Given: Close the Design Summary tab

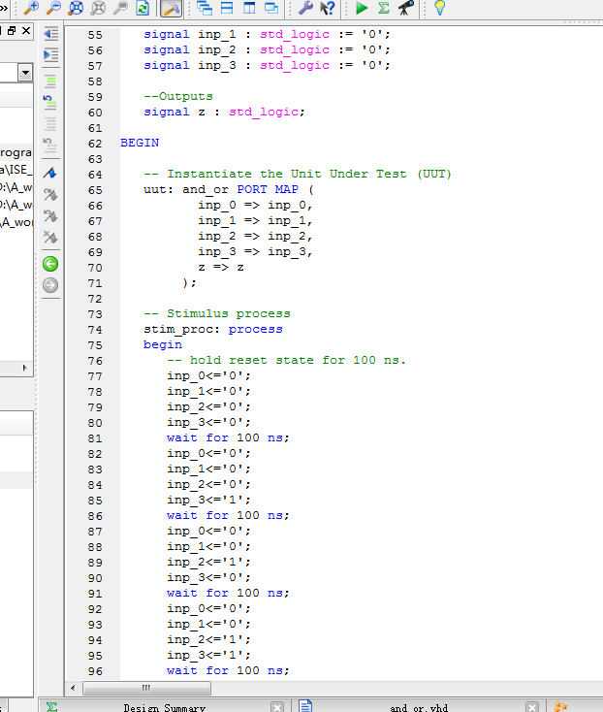Looking at the screenshot, I should point(277,707).
